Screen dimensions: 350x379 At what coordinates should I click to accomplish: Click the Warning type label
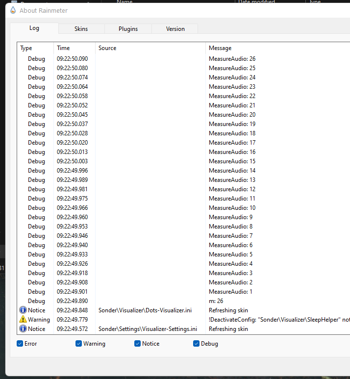click(39, 319)
